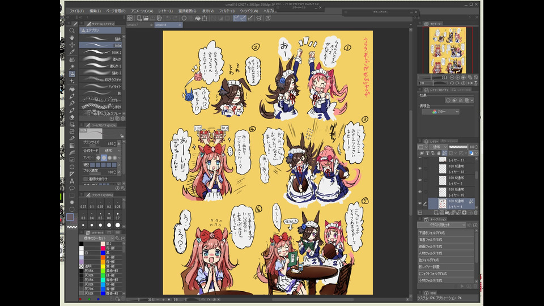Open the 編集(E) menu

point(95,11)
